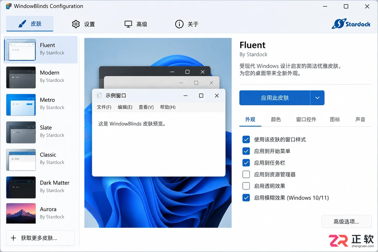Image resolution: width=378 pixels, height=252 pixels.
Task: Open 高级选项... button
Action: 346,222
